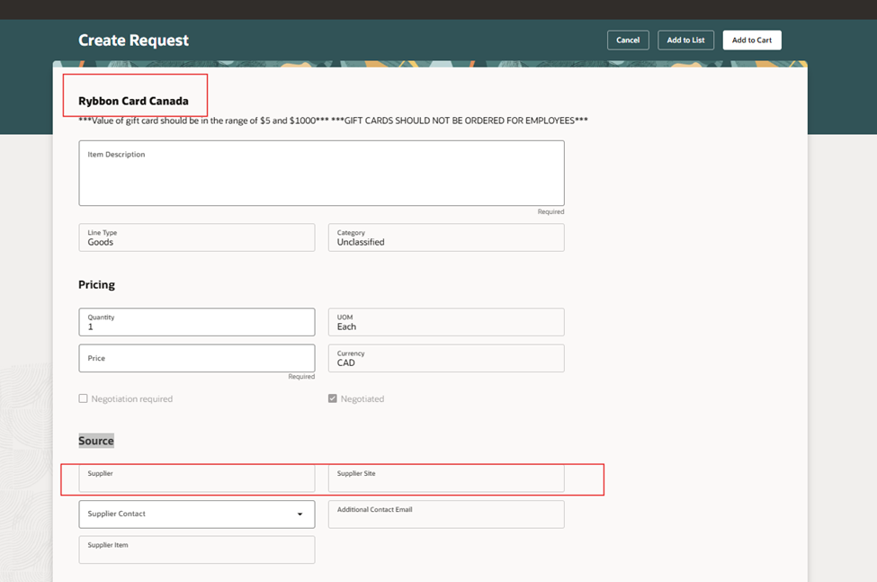Click Add to List button
This screenshot has height=582, width=877.
point(685,40)
